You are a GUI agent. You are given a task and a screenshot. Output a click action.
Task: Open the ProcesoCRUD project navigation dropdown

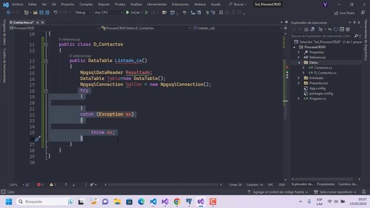point(54,28)
